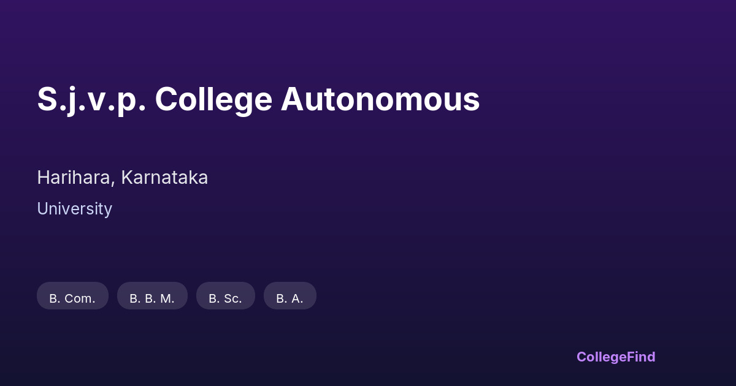Image resolution: width=736 pixels, height=386 pixels.
Task: Select the University type label
Action: click(x=74, y=209)
